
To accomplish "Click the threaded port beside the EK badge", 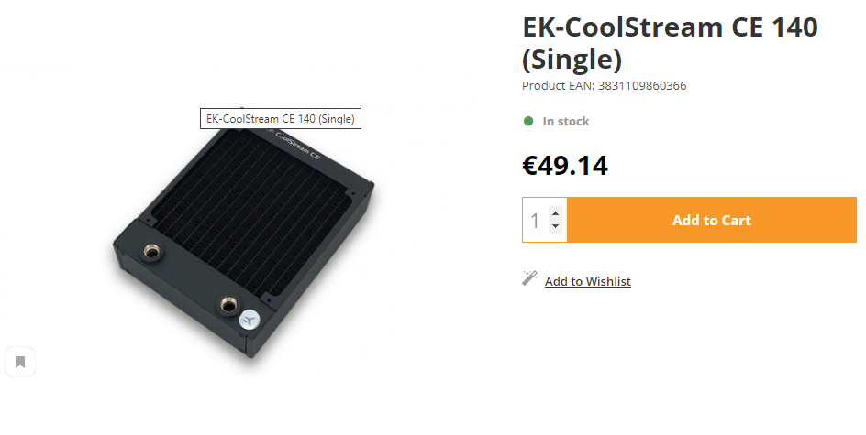I will (227, 303).
